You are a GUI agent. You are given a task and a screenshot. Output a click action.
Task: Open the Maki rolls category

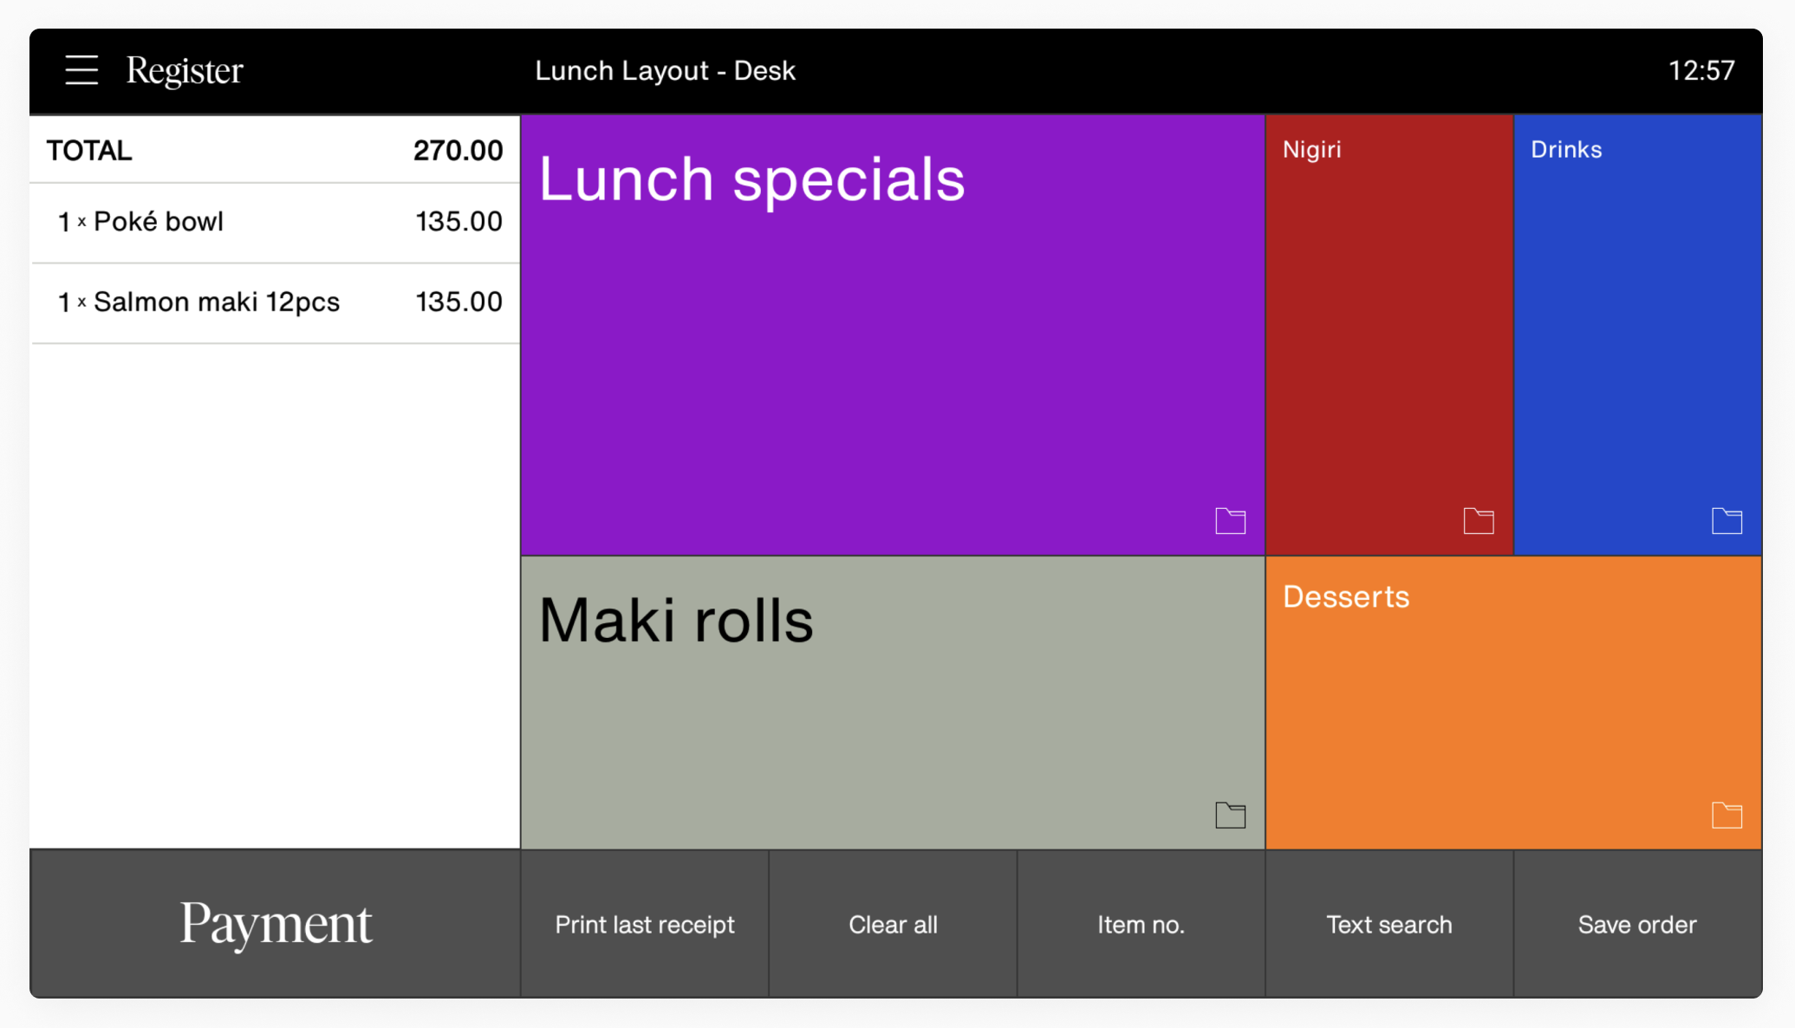click(893, 702)
